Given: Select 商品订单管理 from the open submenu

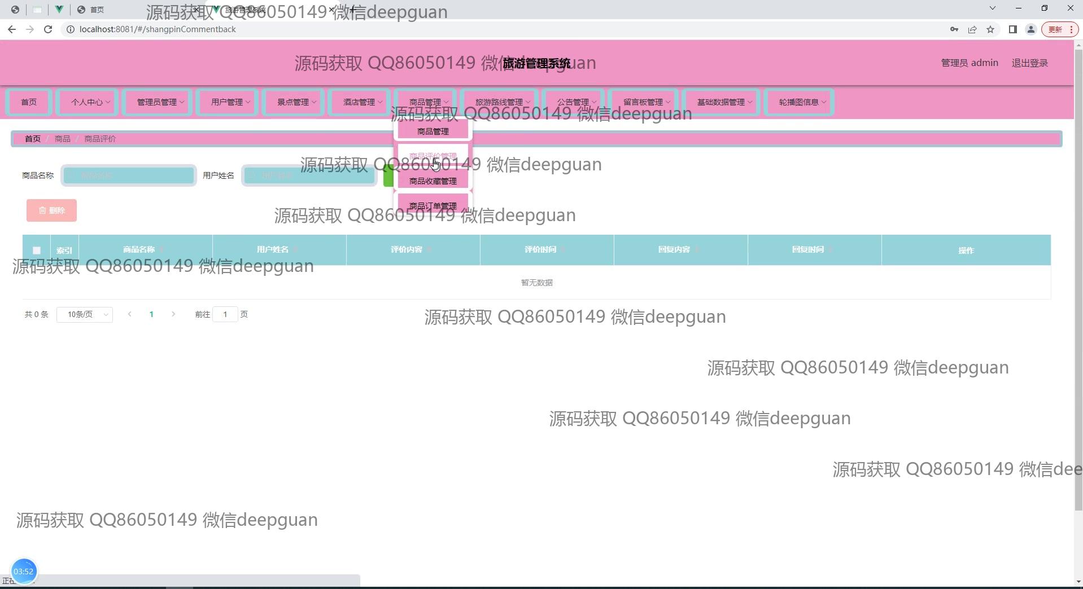Looking at the screenshot, I should click(433, 205).
